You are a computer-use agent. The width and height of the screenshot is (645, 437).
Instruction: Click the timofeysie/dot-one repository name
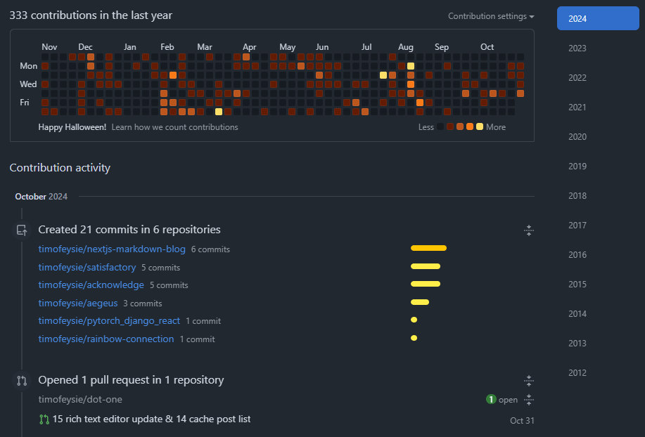pyautogui.click(x=80, y=399)
